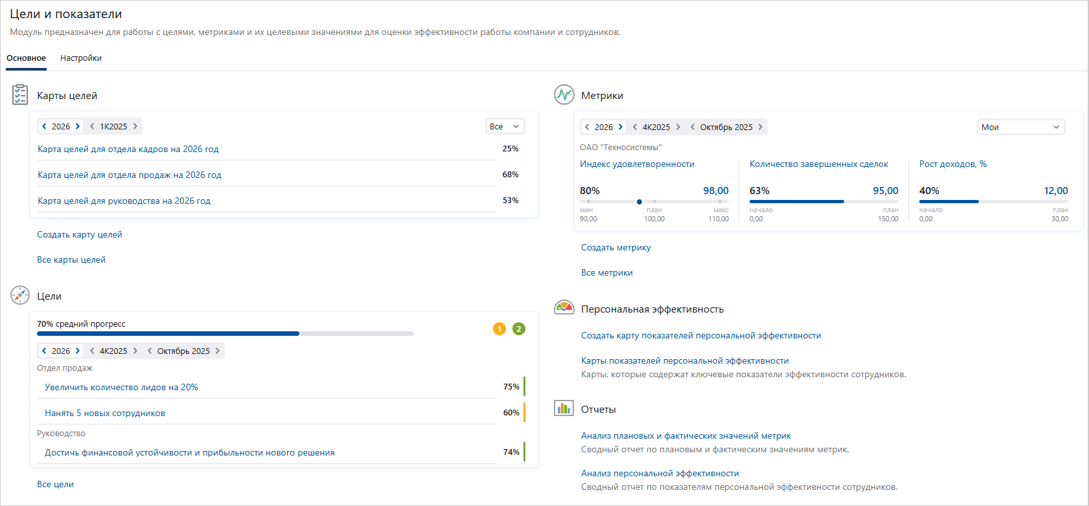1089x506 pixels.
Task: Click the goal maps checklist icon
Action: point(20,94)
